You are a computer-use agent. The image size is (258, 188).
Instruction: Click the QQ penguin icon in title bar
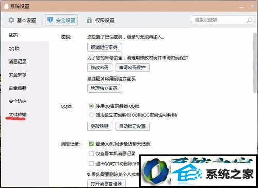(x=6, y=6)
